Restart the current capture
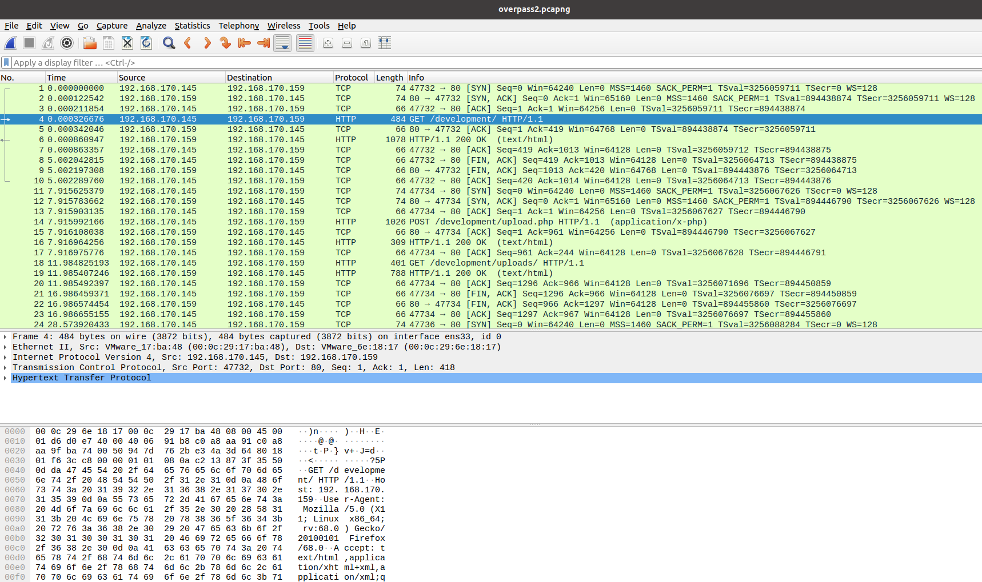 (x=48, y=43)
